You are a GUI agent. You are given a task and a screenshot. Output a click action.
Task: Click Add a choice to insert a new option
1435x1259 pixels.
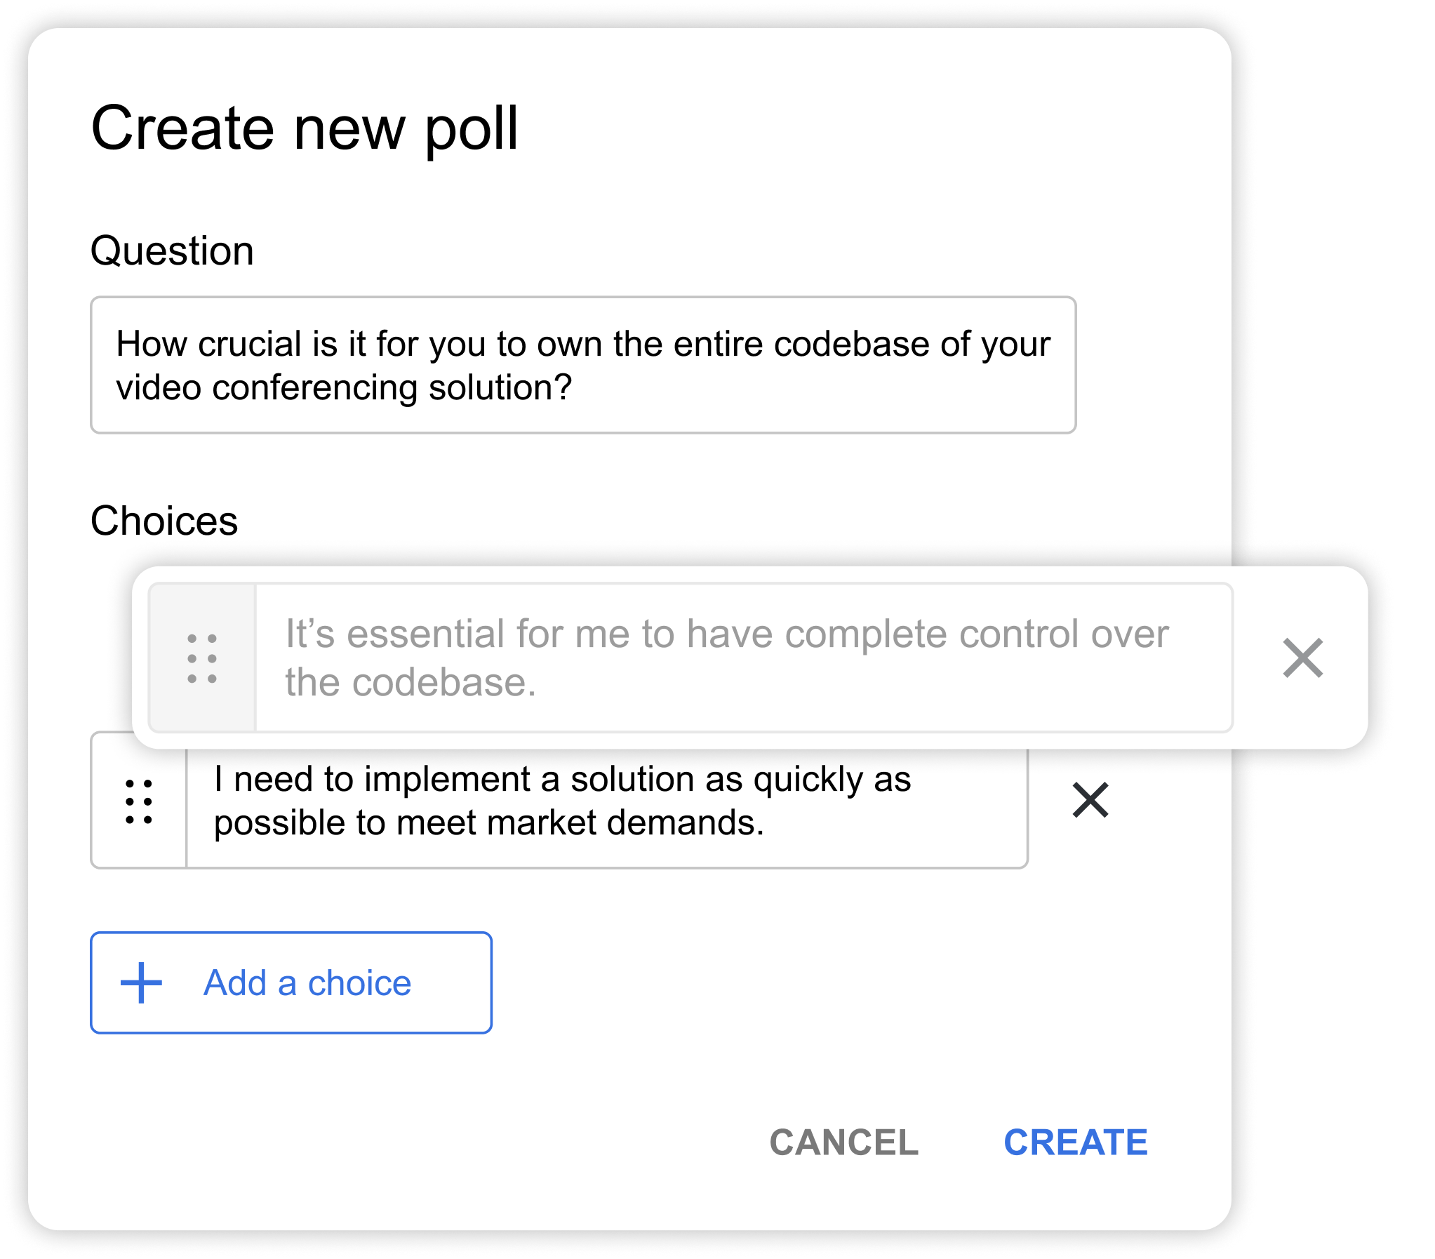(x=291, y=983)
